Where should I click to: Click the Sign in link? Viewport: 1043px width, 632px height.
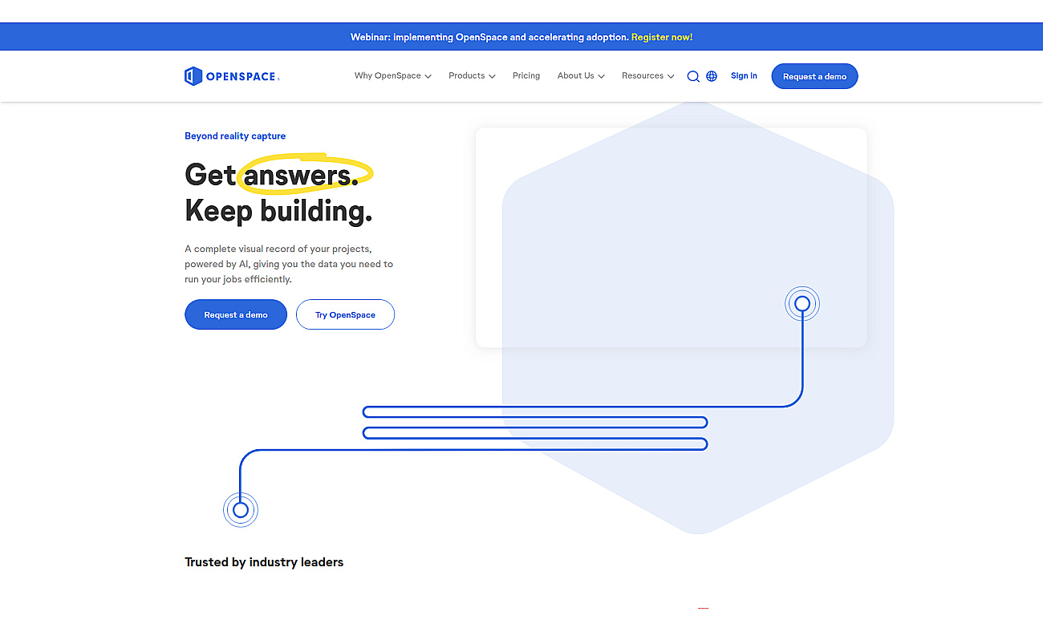click(744, 76)
